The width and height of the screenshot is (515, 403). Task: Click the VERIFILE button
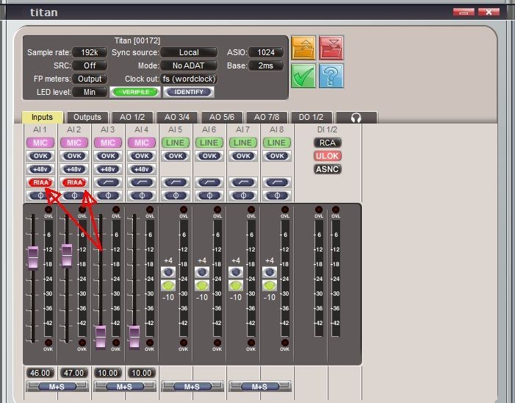click(x=135, y=93)
